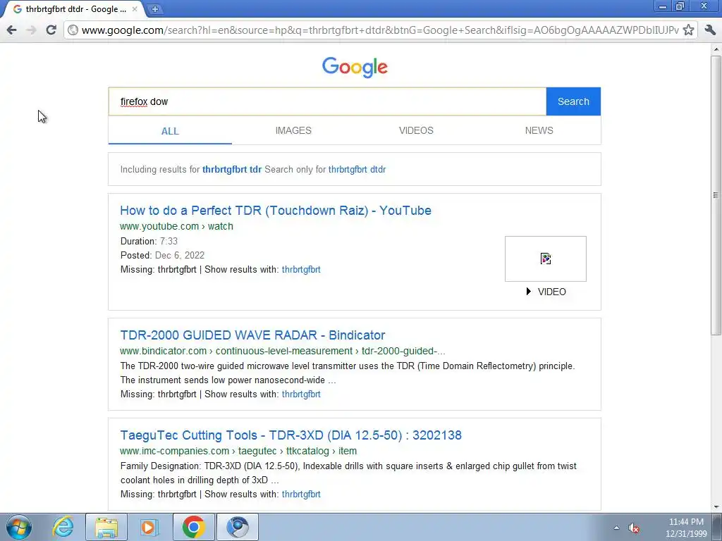Click the site info globe icon in address bar
The image size is (722, 541).
(x=73, y=30)
